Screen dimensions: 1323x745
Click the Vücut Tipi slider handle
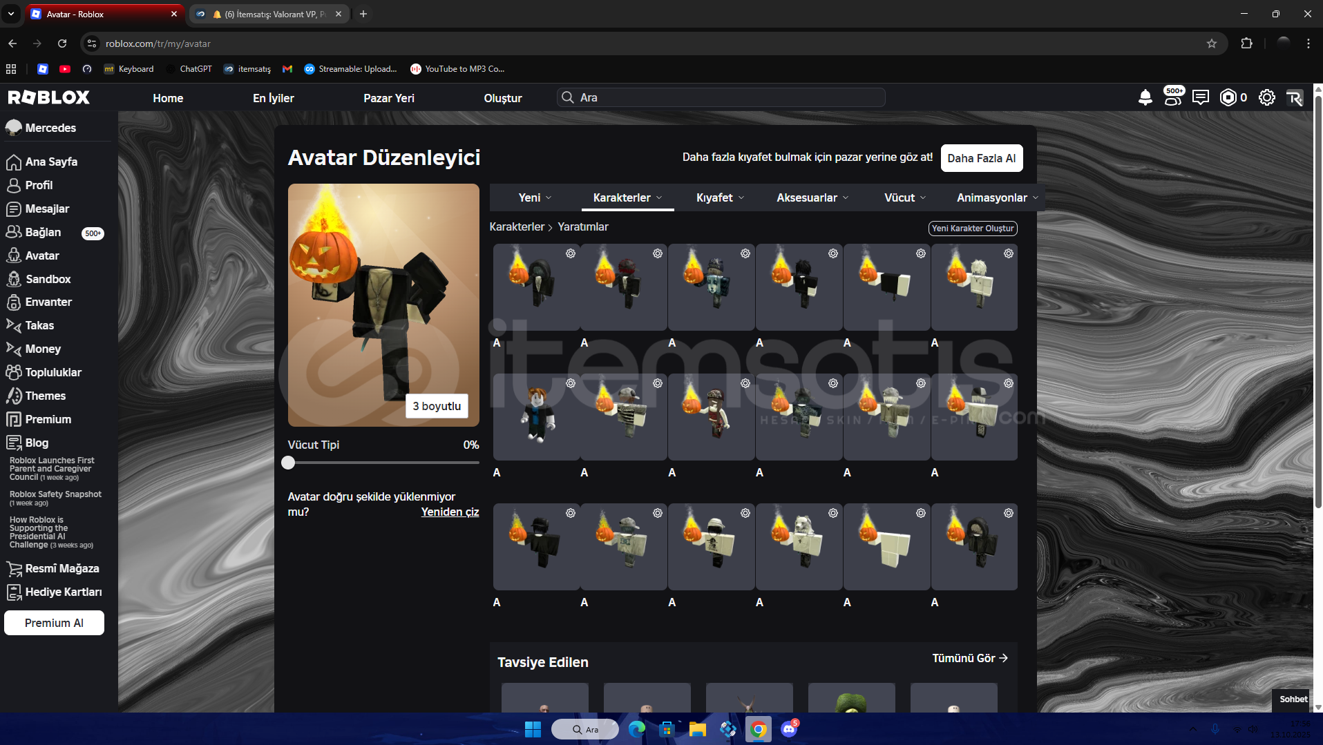click(288, 463)
